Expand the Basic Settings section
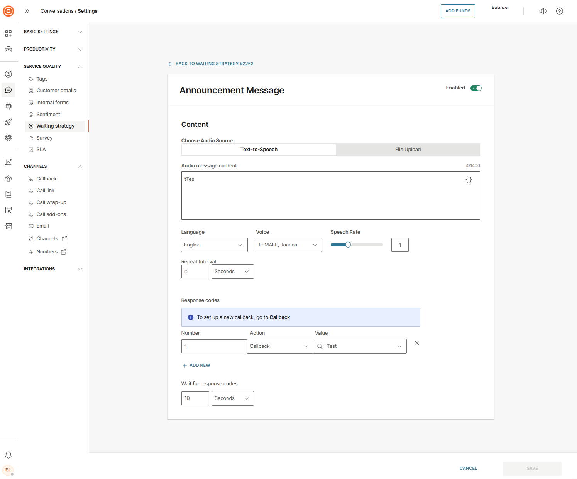 pyautogui.click(x=53, y=32)
